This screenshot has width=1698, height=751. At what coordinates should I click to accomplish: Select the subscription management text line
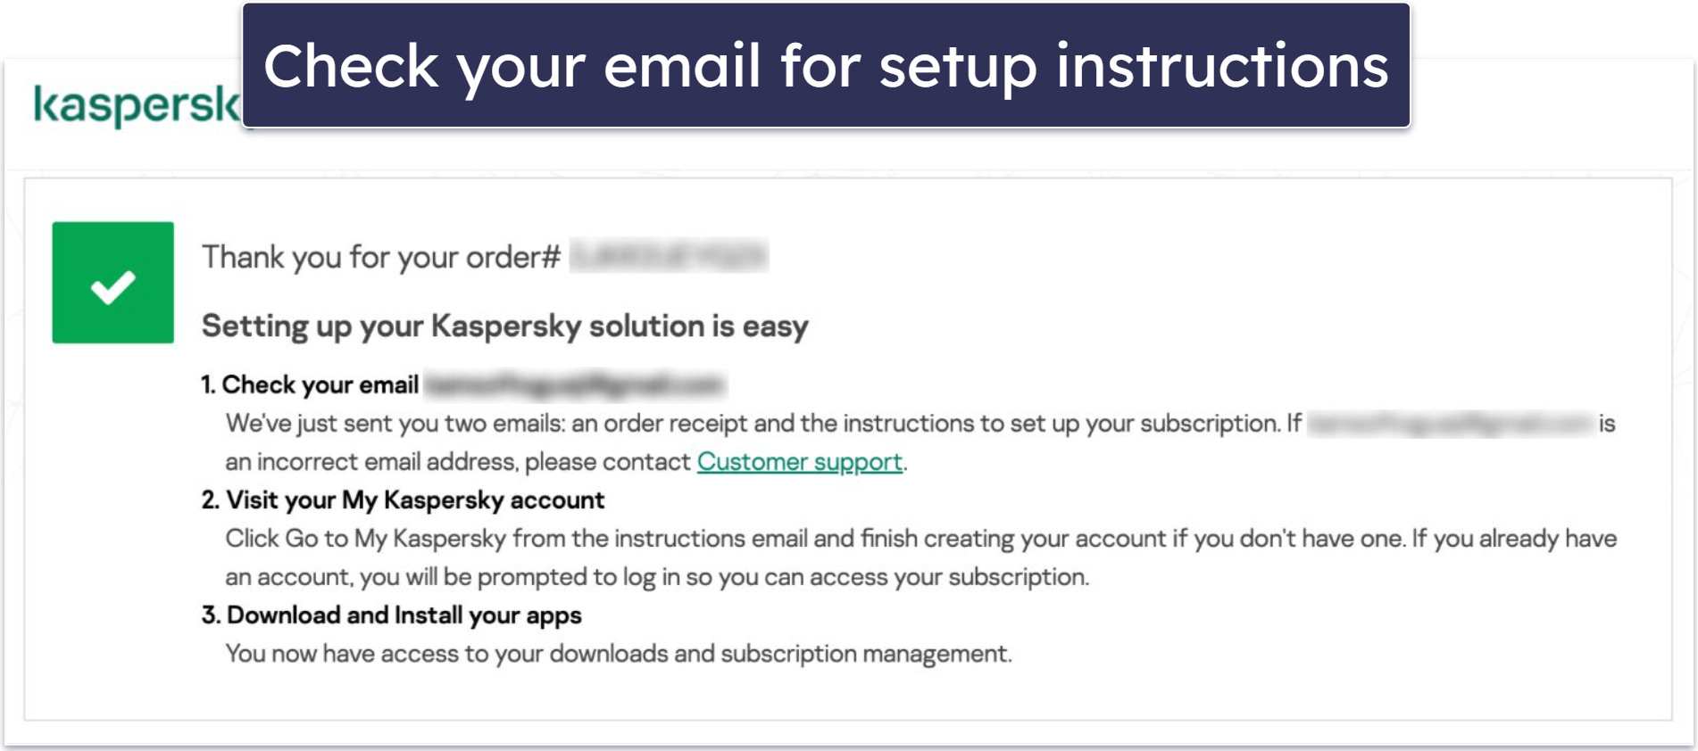620,654
